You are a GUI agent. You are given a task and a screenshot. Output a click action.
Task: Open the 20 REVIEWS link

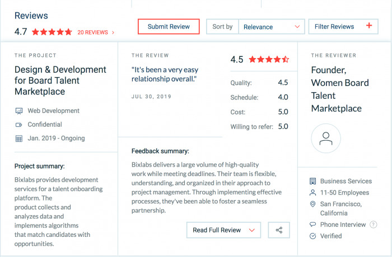[96, 32]
